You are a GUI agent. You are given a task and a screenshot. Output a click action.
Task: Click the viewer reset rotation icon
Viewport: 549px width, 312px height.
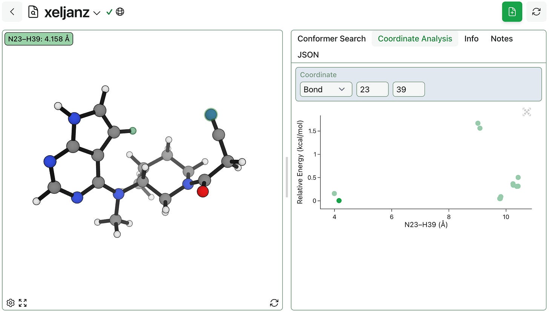tap(274, 303)
